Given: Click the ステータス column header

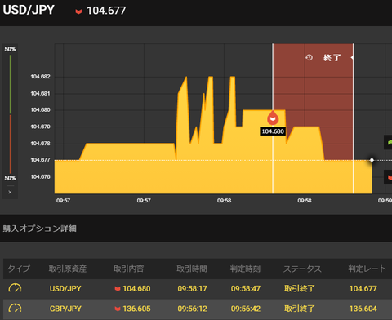Looking at the screenshot, I should coord(302,269).
